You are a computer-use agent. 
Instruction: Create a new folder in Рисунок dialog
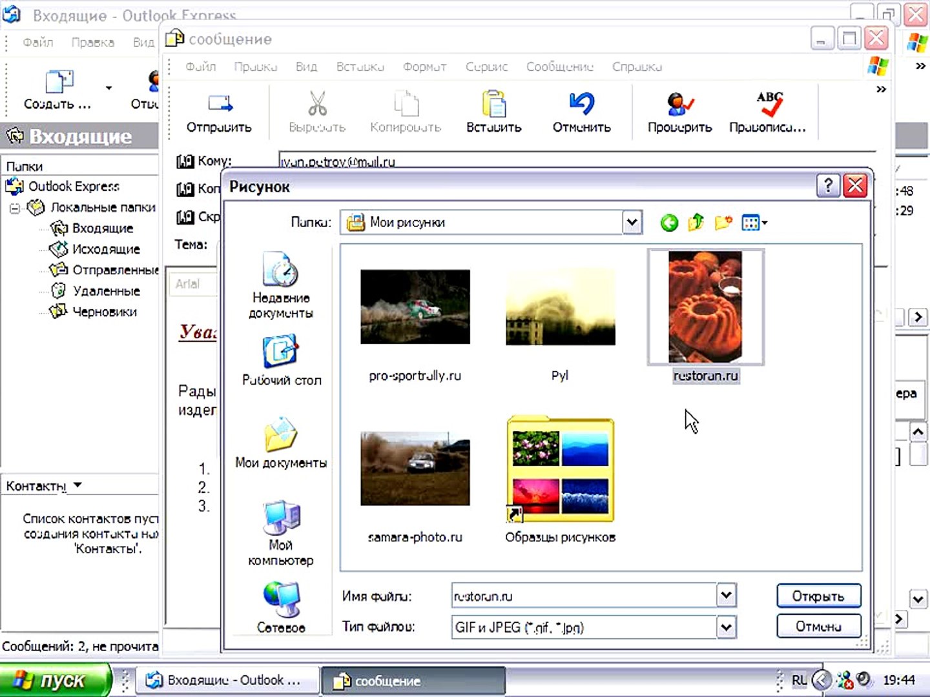click(723, 223)
